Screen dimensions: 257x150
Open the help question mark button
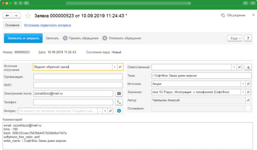pyautogui.click(x=248, y=38)
